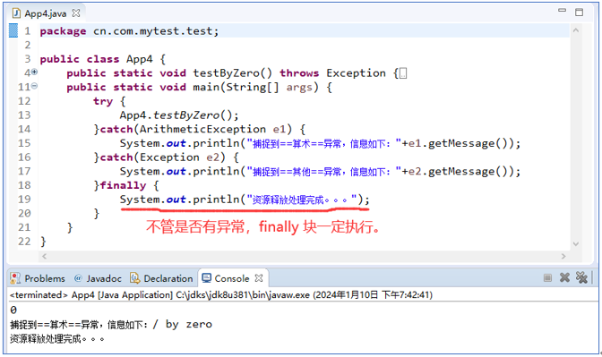Click Remove Launch console icon
The width and height of the screenshot is (602, 357).
[564, 277]
